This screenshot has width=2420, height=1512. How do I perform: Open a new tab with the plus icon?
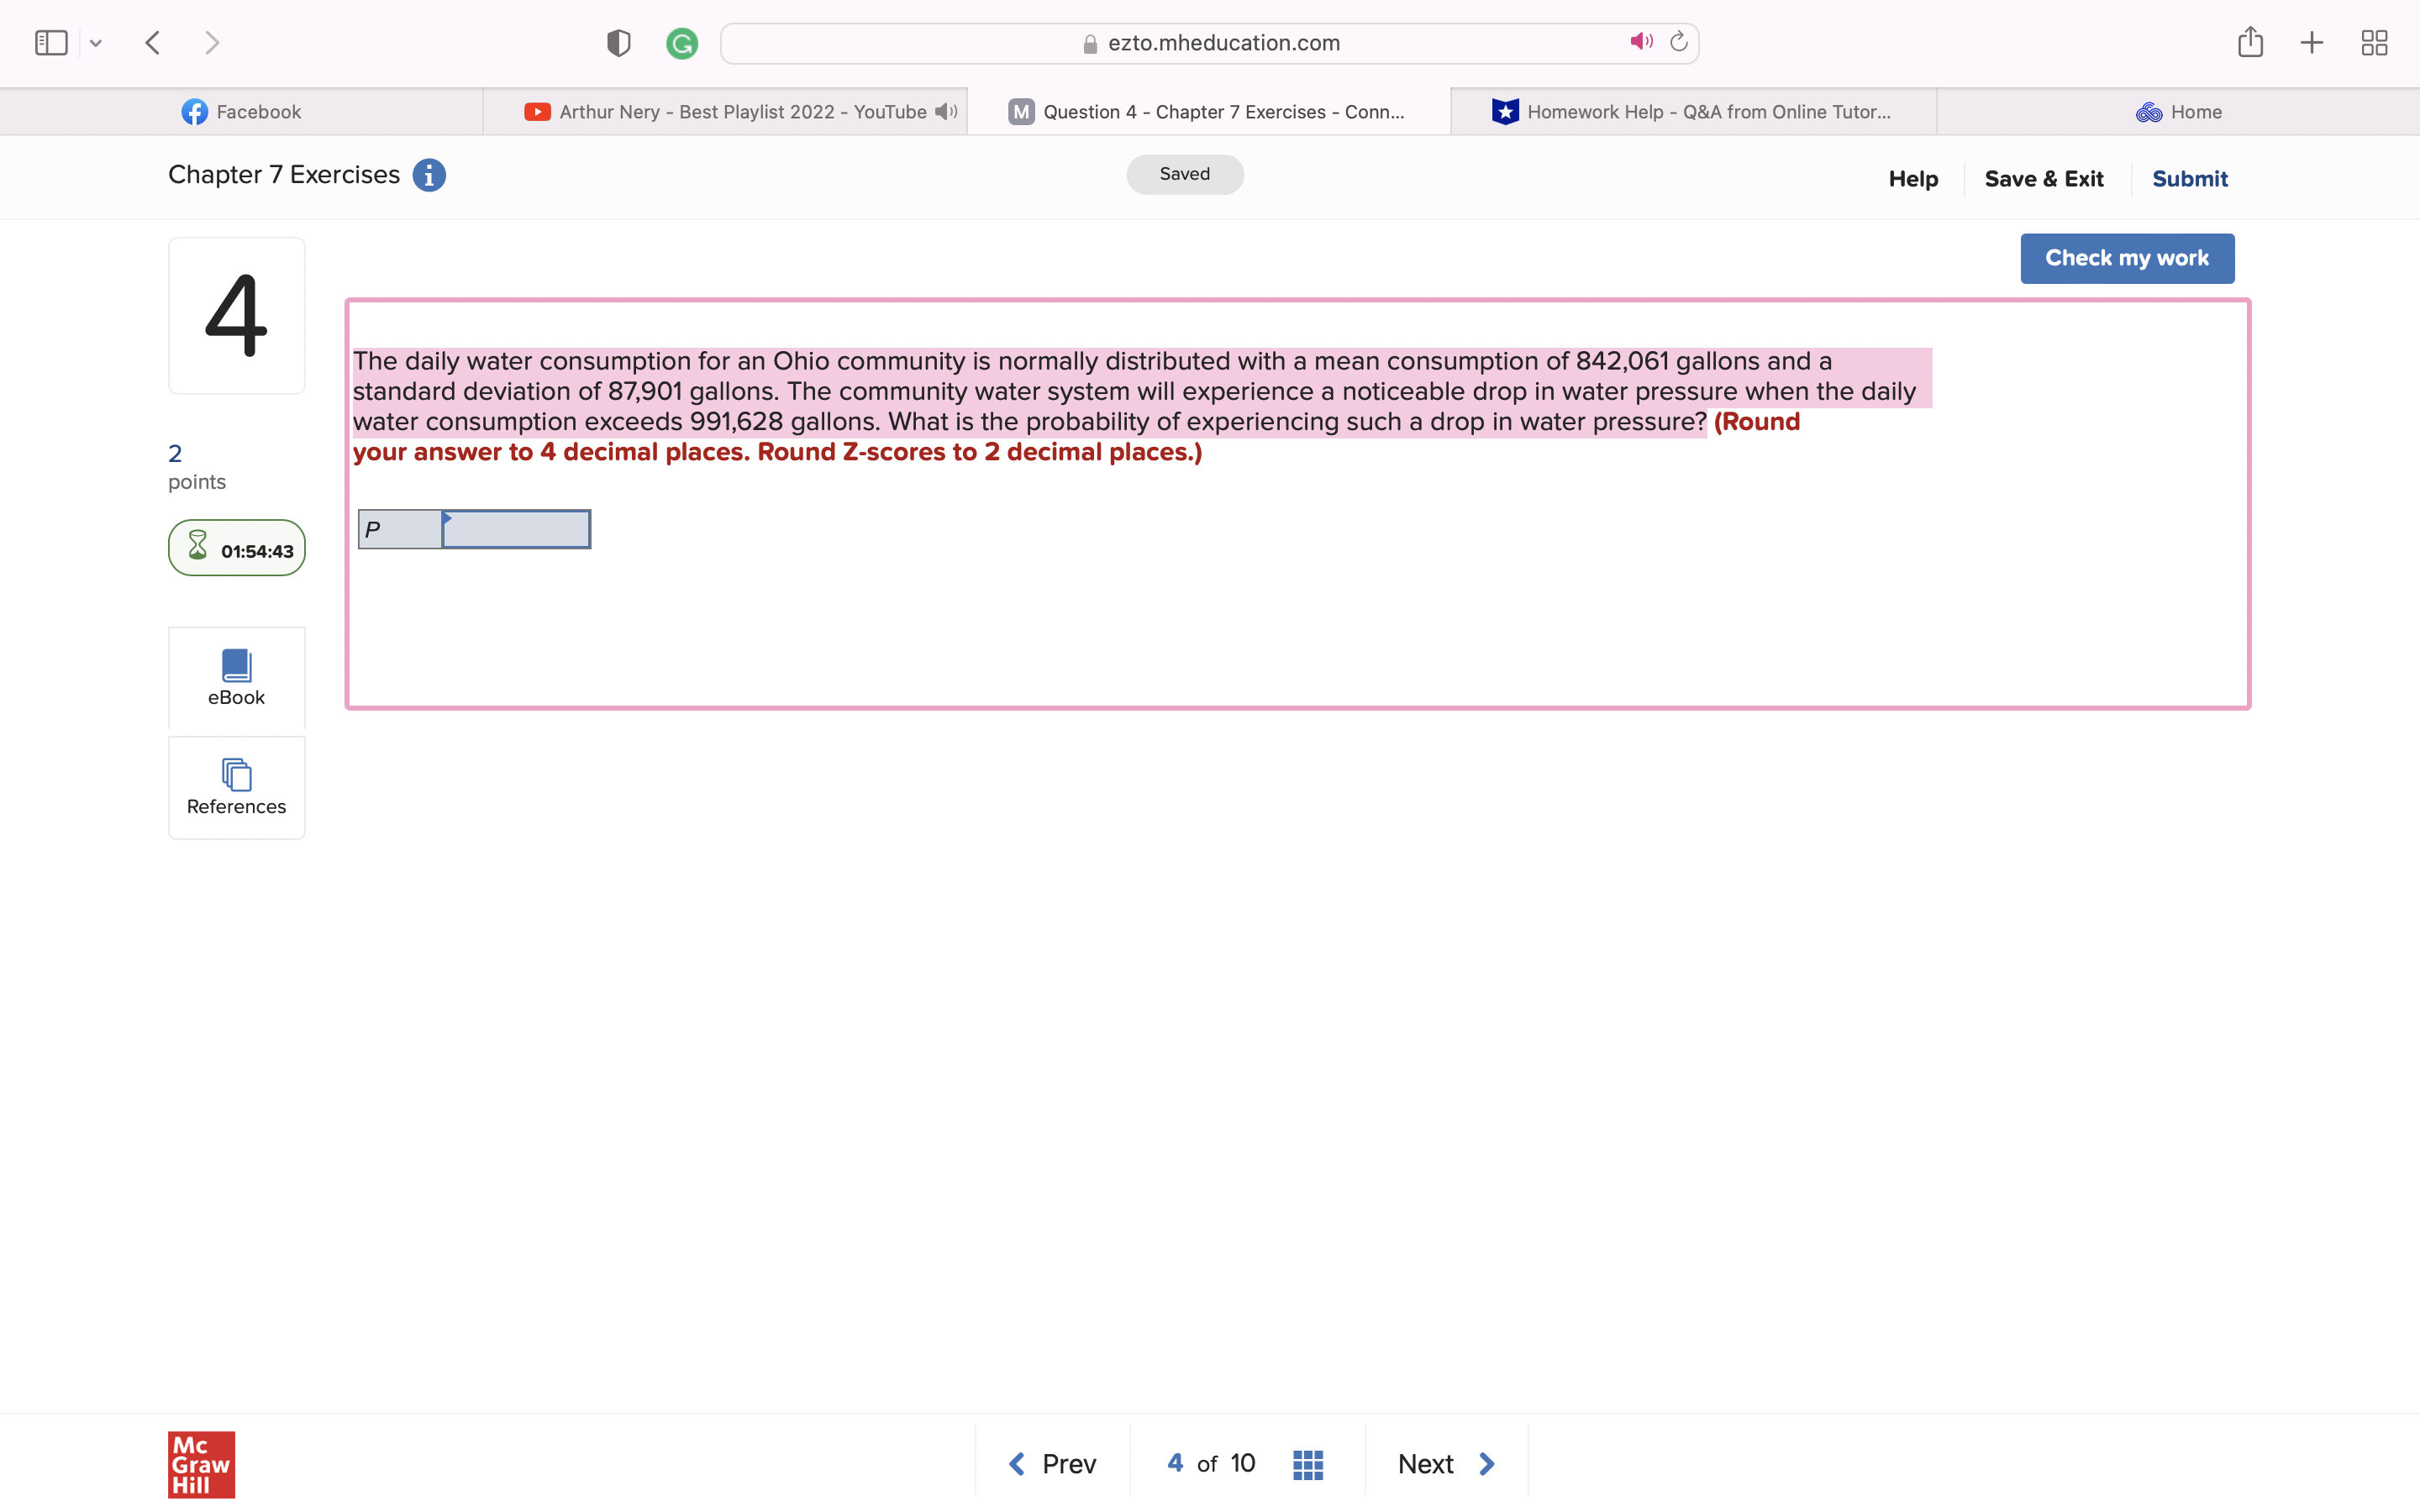click(x=2311, y=42)
